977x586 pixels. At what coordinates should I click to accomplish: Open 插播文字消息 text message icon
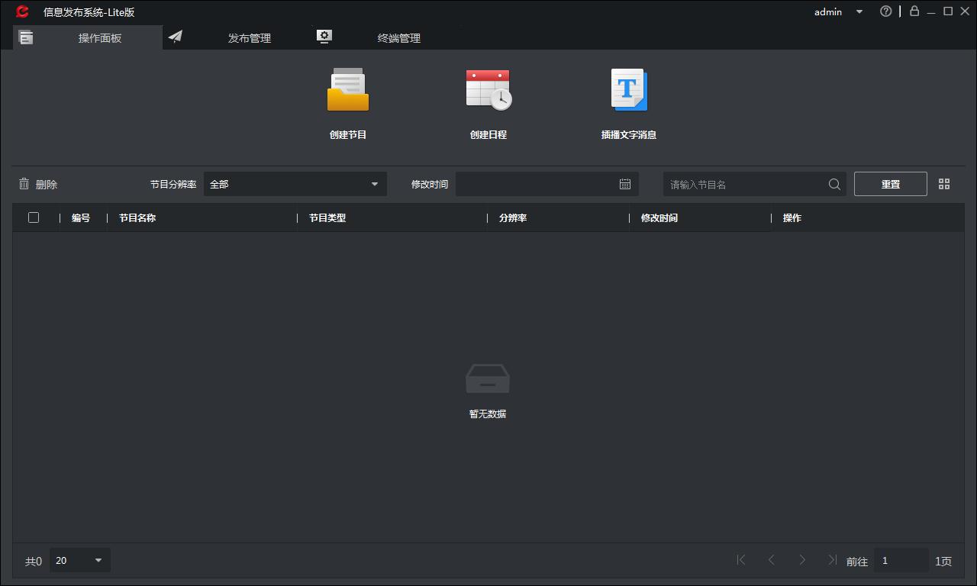coord(628,89)
